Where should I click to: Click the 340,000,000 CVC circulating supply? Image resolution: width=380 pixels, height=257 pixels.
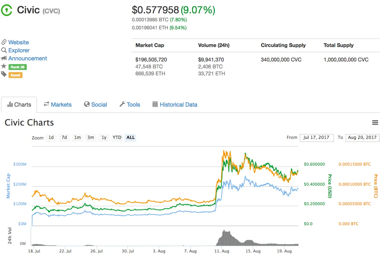coord(281,60)
